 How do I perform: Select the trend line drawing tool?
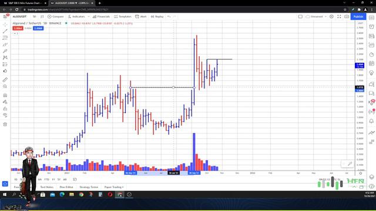click(x=5, y=31)
